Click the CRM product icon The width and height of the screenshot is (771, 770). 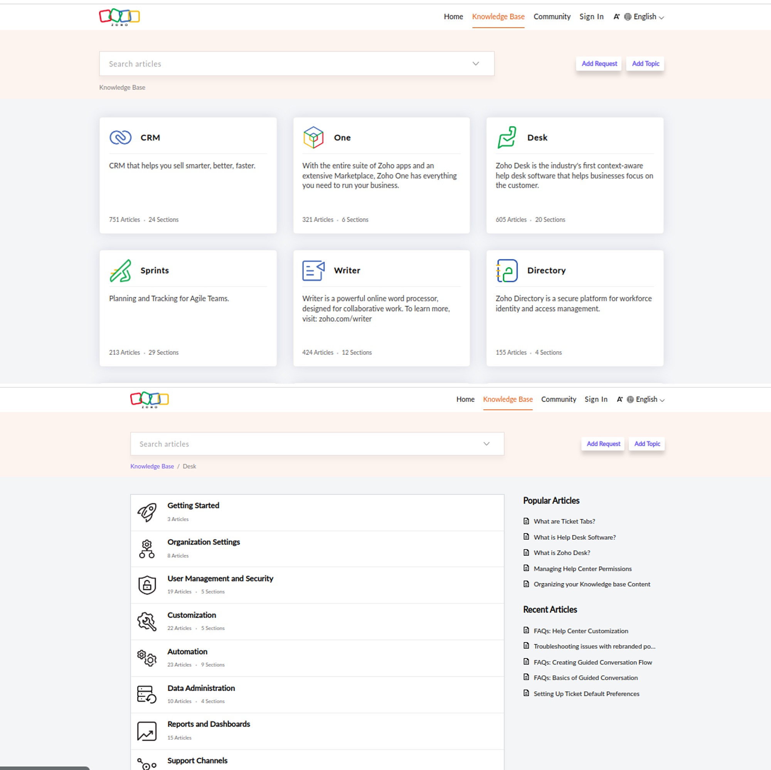[120, 137]
